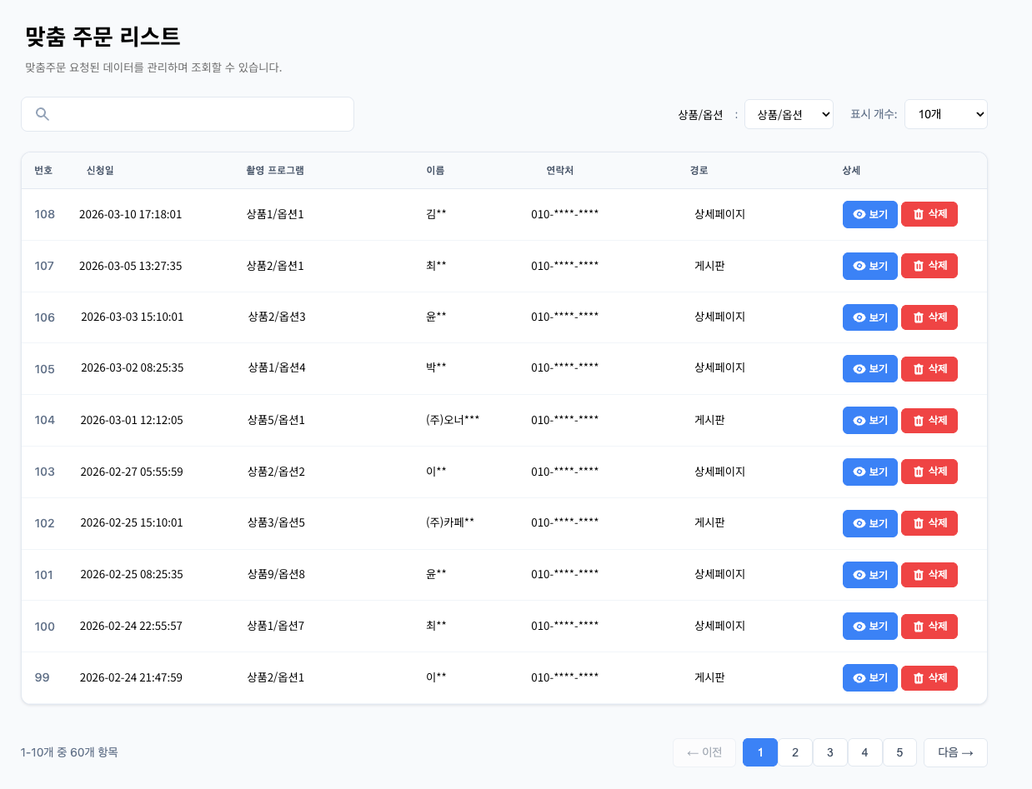1032x789 pixels.
Task: Click eye icon for order 102 (주)카페**
Action: point(859,523)
